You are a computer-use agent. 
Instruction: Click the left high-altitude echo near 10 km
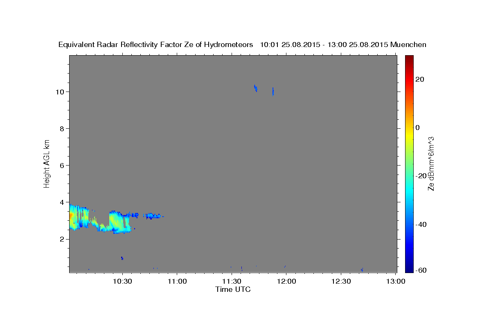[x=255, y=88]
